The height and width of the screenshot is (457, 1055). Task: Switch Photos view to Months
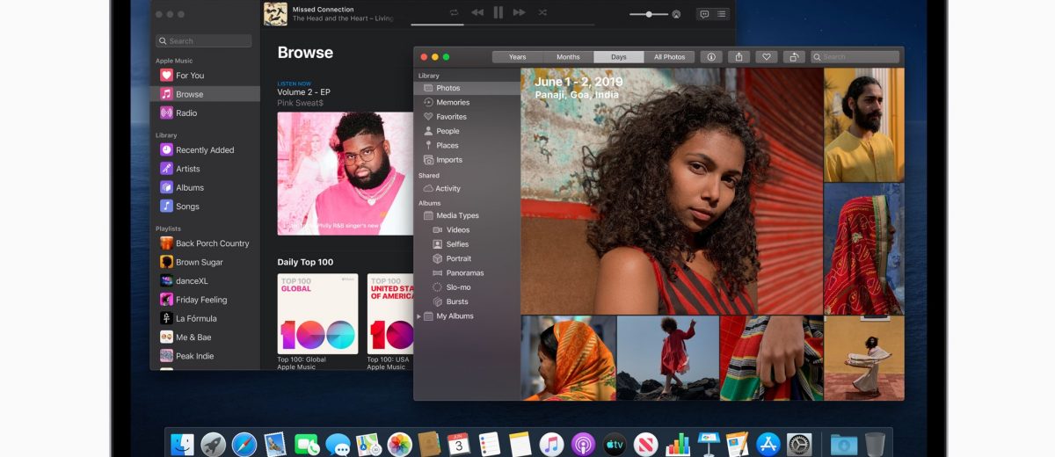pyautogui.click(x=568, y=57)
